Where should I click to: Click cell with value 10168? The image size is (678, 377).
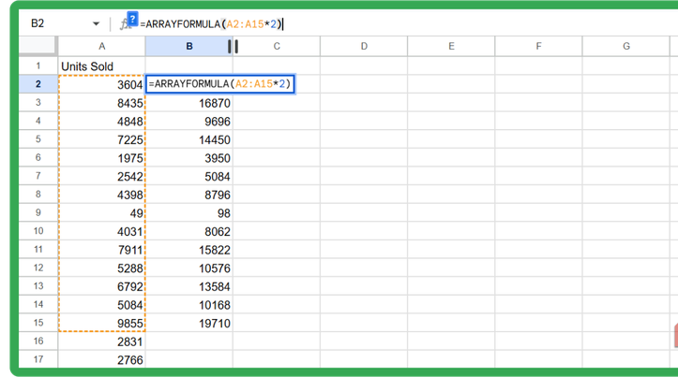(188, 305)
